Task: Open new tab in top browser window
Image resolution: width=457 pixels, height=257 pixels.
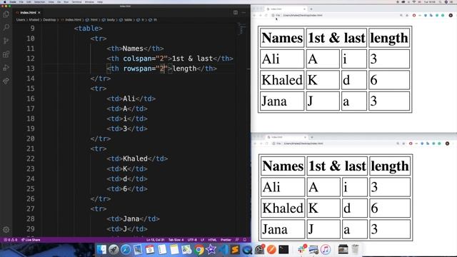Action: (311, 9)
